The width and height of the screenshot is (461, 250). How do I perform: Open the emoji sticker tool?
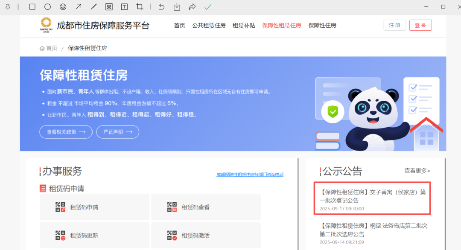(63, 6)
